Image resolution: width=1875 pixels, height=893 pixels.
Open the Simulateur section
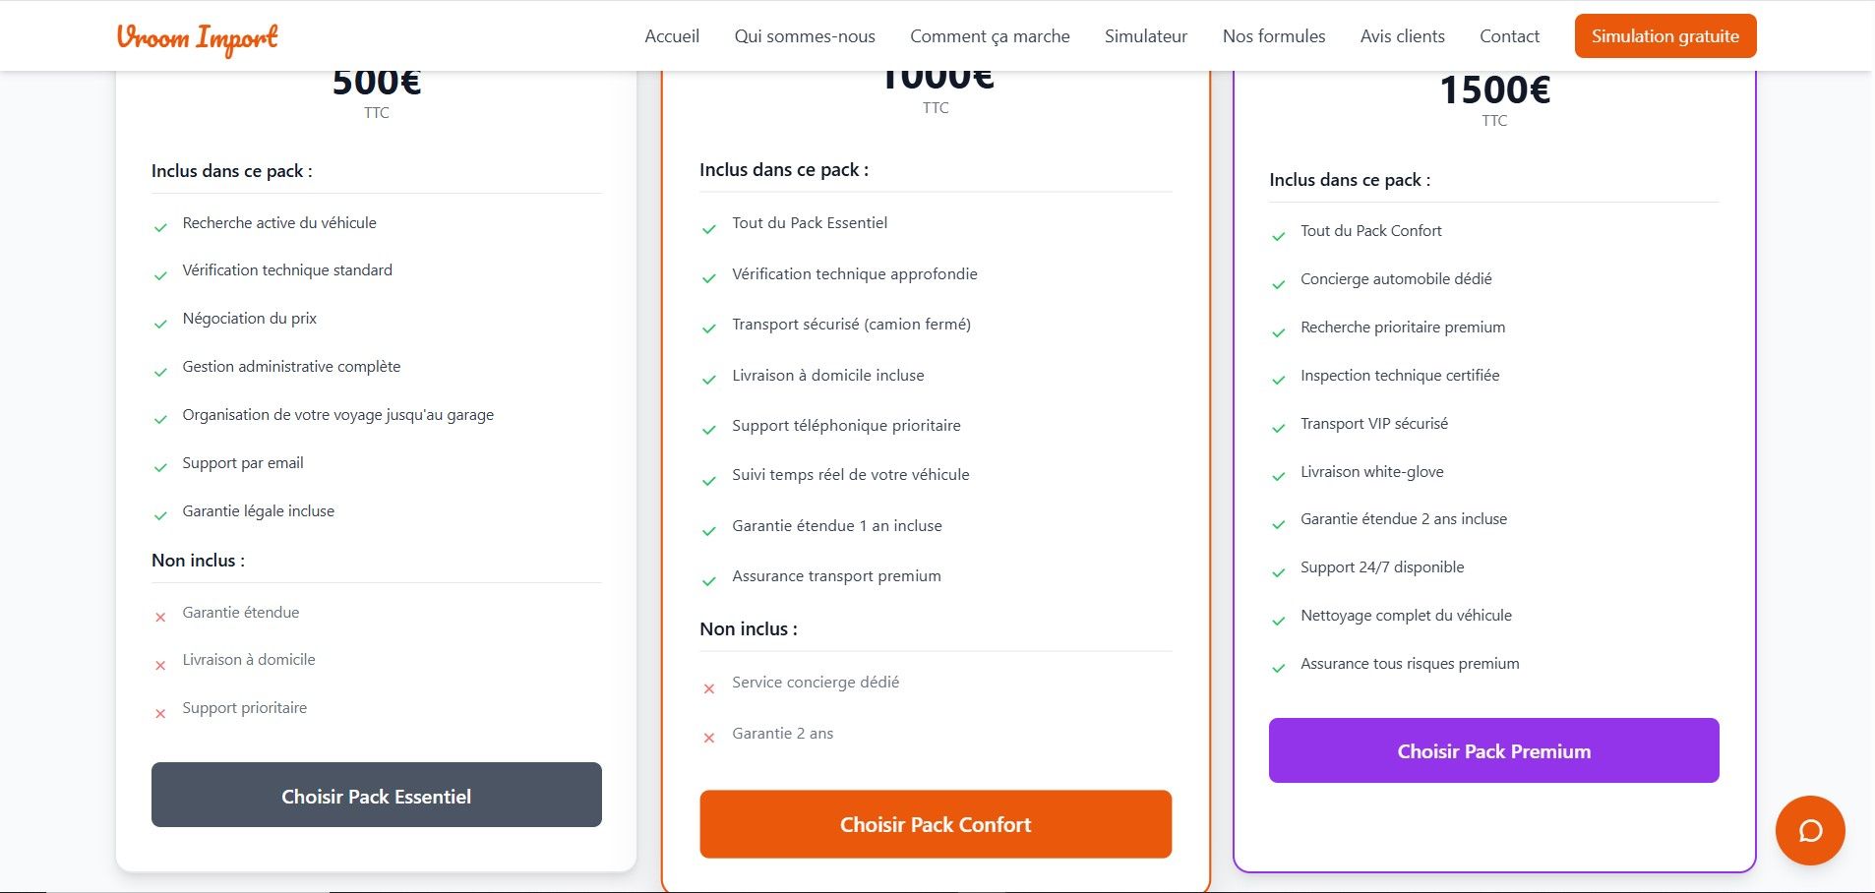pyautogui.click(x=1146, y=36)
